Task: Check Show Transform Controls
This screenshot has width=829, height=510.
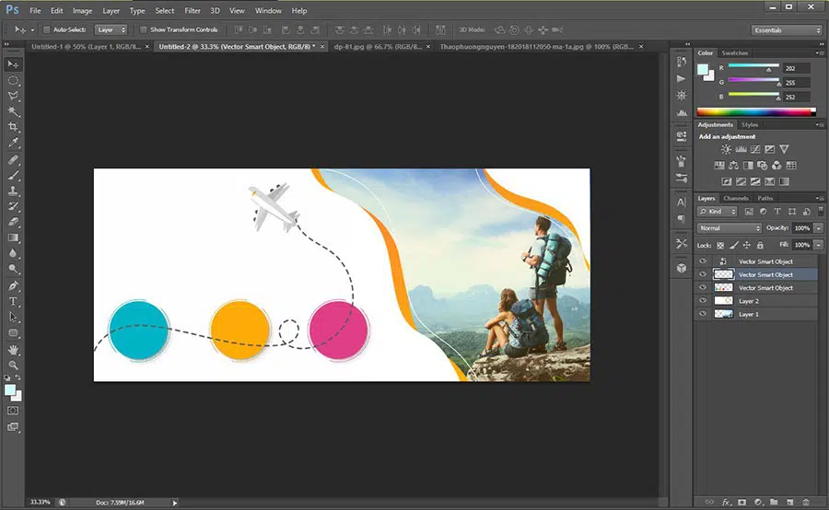Action: pyautogui.click(x=145, y=29)
